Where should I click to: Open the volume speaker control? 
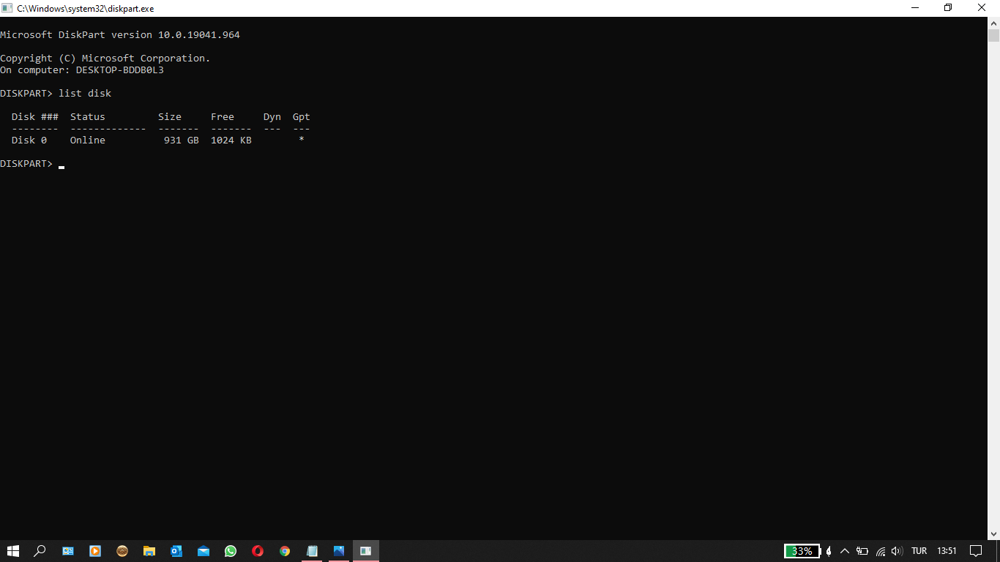click(897, 551)
